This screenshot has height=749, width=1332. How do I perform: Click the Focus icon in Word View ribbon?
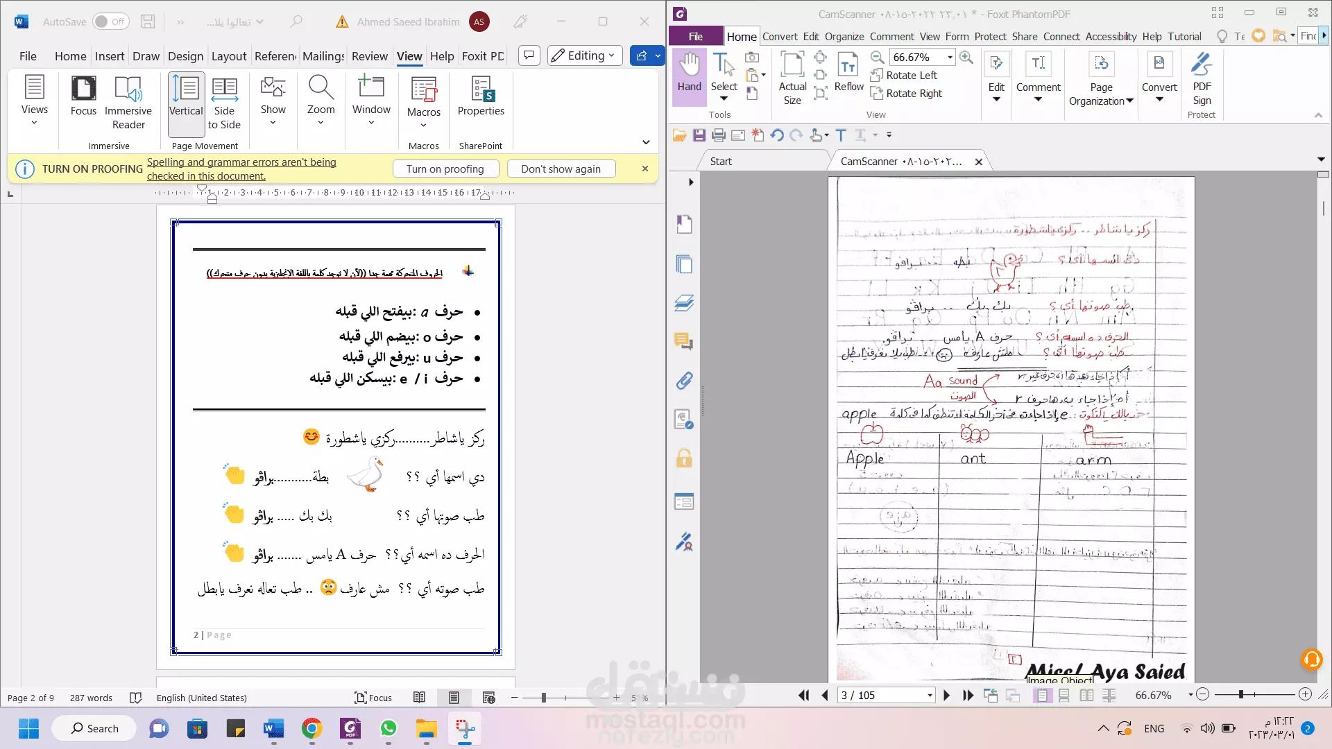click(83, 96)
